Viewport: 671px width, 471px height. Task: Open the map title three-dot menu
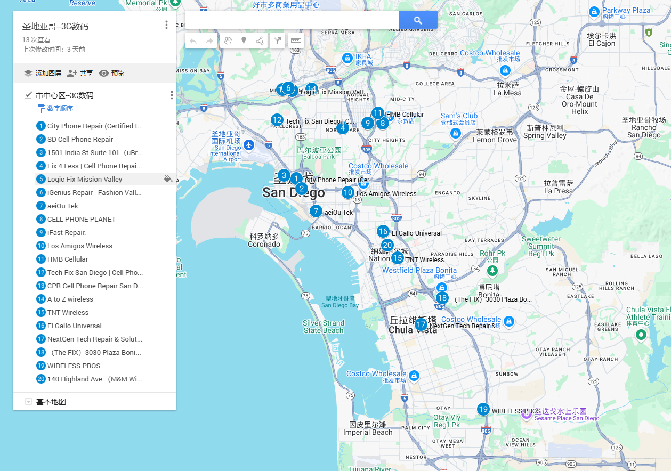(x=166, y=25)
